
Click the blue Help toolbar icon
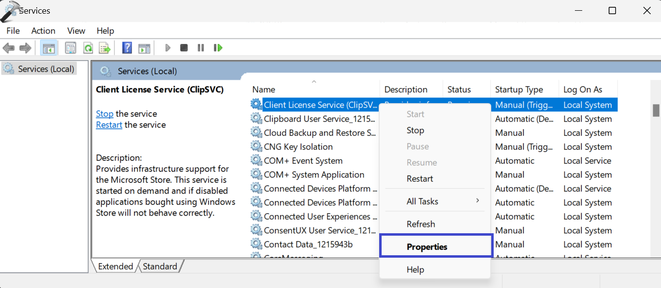tap(127, 48)
